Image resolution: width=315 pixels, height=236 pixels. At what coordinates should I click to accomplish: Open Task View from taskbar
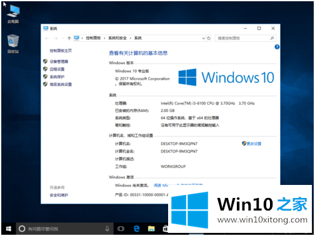point(121,229)
